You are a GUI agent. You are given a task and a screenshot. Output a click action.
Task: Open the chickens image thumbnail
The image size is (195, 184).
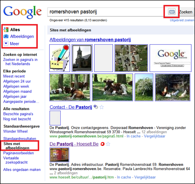click(x=173, y=87)
